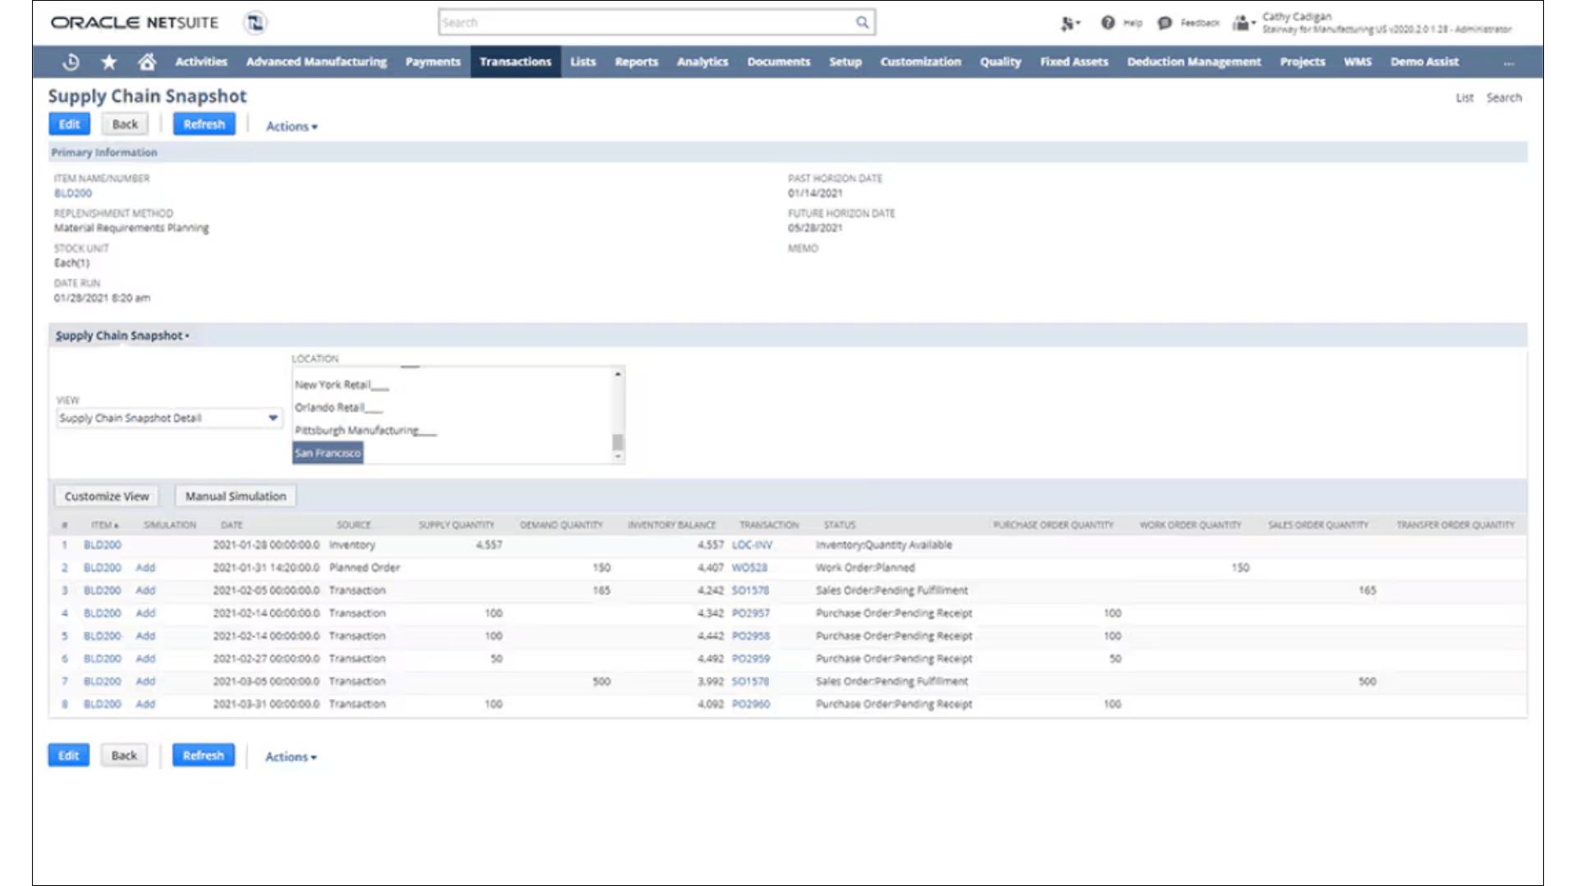The width and height of the screenshot is (1576, 886).
Task: Open the user role menu for Cathy Cadigan
Action: [x=1242, y=22]
